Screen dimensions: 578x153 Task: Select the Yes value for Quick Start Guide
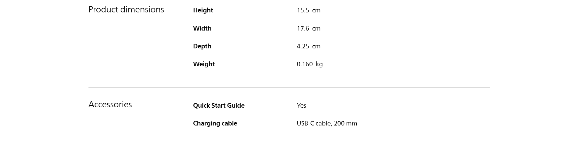301,106
